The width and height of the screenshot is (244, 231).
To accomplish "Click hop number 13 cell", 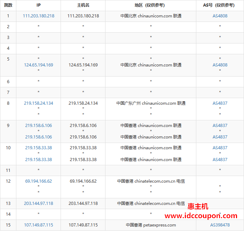I will (x=8, y=203).
